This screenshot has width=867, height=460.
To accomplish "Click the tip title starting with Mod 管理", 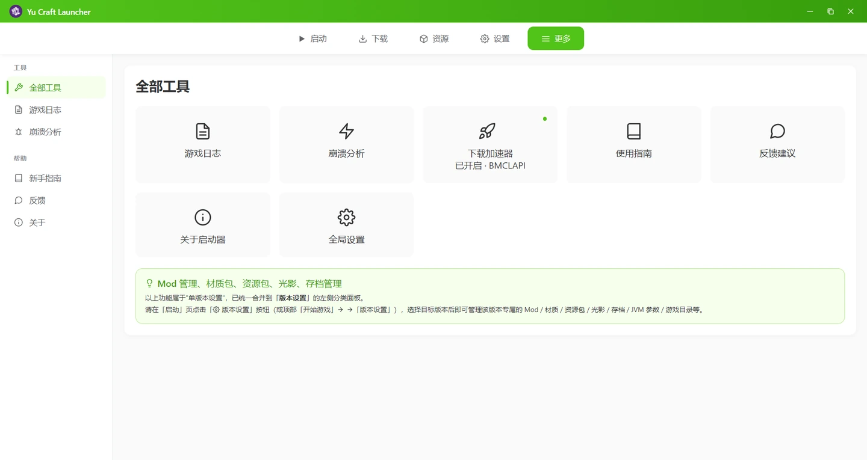I will coord(250,284).
